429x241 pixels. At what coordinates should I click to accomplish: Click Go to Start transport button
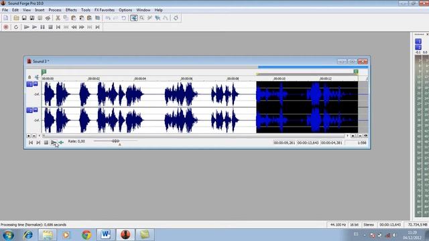coord(58,27)
